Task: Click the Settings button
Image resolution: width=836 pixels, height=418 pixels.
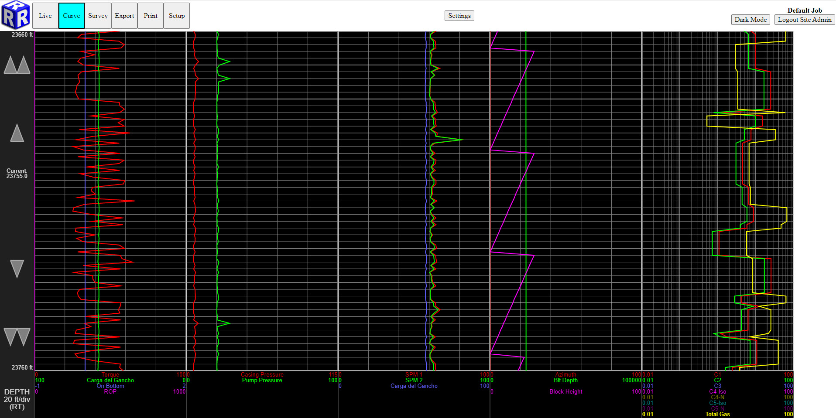Action: 459,16
